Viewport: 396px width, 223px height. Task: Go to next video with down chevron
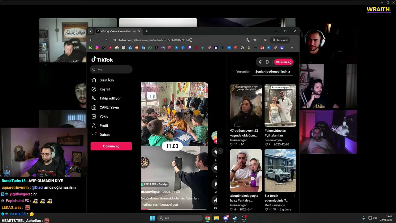[x=220, y=151]
